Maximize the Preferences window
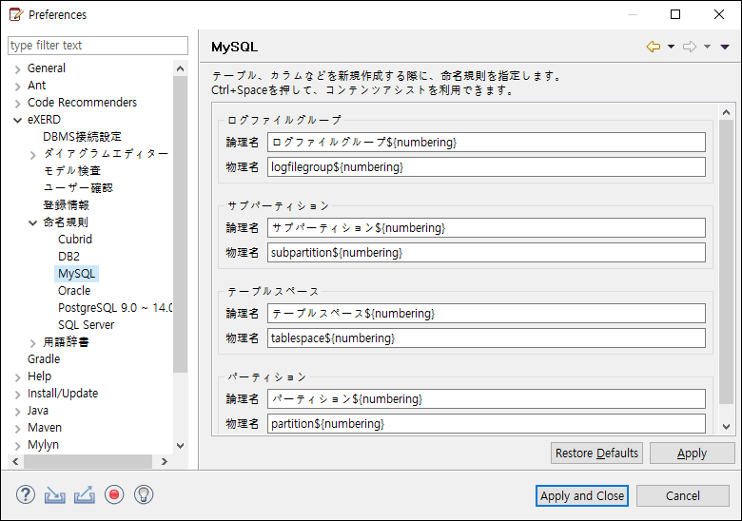742x521 pixels. (675, 14)
